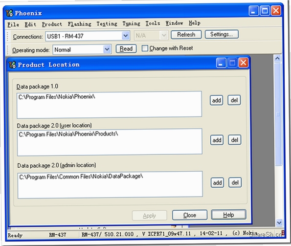Delete Data package 2.0 user location path
The image size is (291, 246).
(x=235, y=140)
